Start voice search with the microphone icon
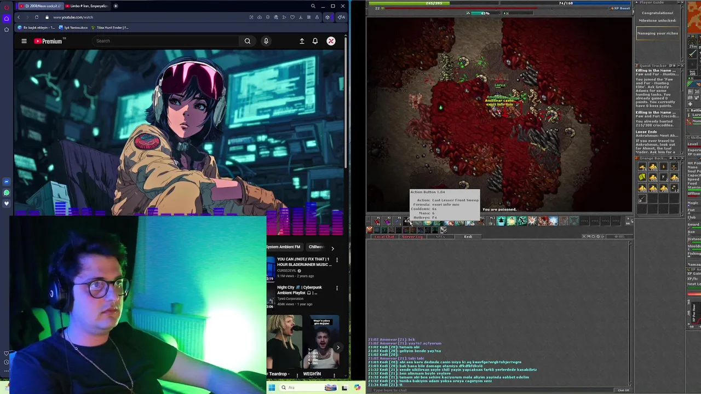Image resolution: width=701 pixels, height=394 pixels. tap(266, 41)
